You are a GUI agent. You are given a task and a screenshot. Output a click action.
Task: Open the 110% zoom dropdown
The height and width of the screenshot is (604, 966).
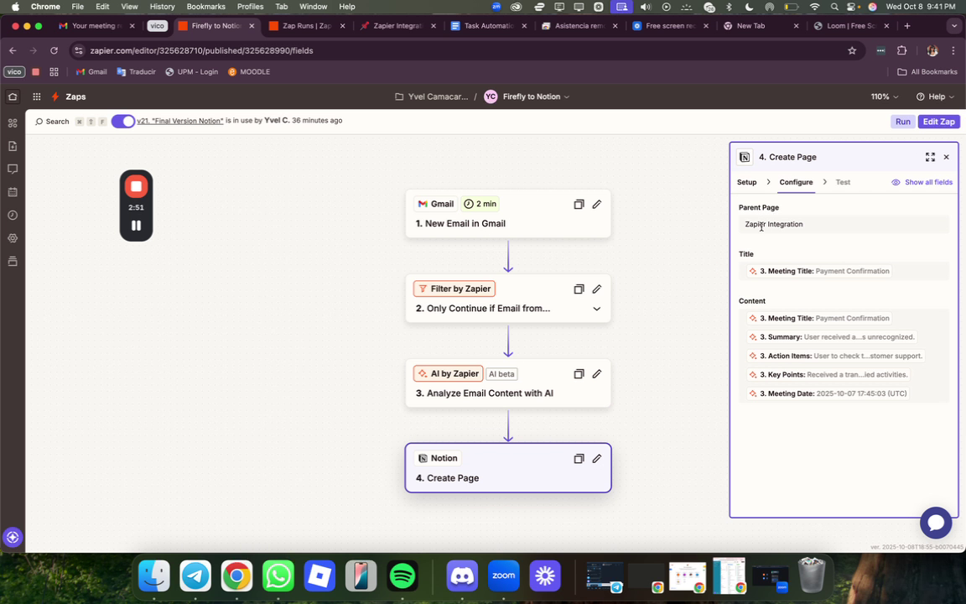tap(884, 96)
